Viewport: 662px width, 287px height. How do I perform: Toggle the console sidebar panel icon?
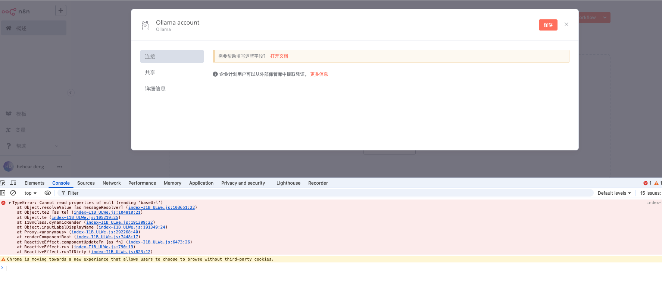pyautogui.click(x=3, y=193)
